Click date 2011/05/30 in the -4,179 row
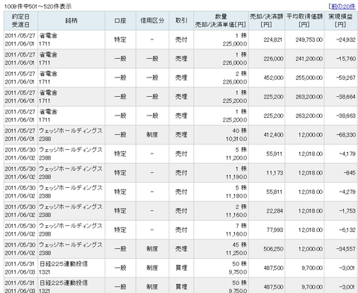 coord(20,150)
